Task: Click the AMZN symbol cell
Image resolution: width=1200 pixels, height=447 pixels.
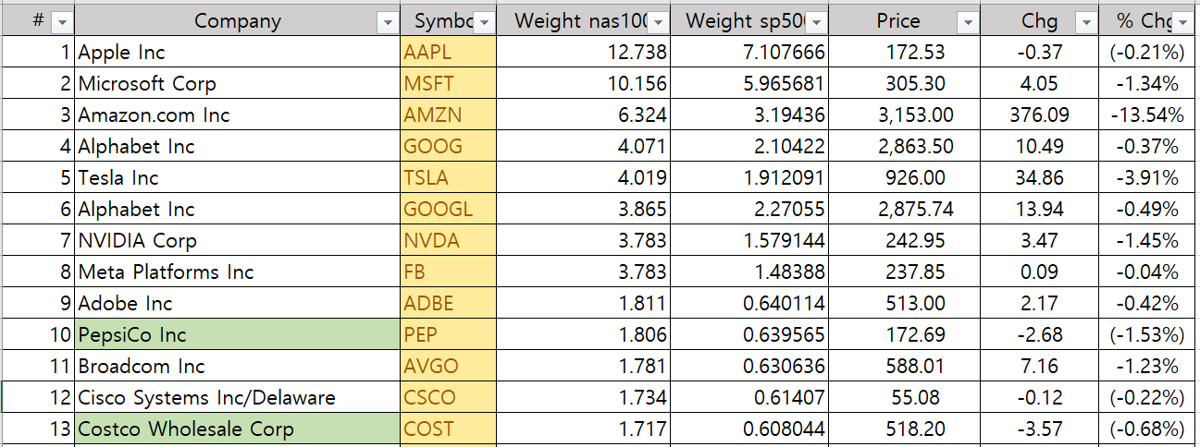Action: 449,115
